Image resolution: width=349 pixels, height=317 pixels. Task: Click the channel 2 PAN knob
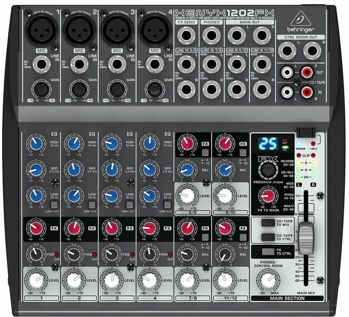coord(74,254)
